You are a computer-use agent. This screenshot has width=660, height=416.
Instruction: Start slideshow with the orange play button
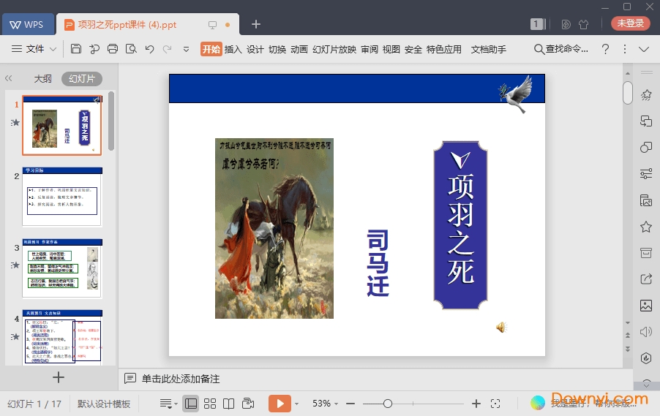click(280, 404)
